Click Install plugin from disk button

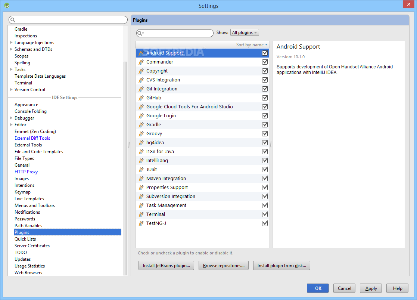coord(281,266)
